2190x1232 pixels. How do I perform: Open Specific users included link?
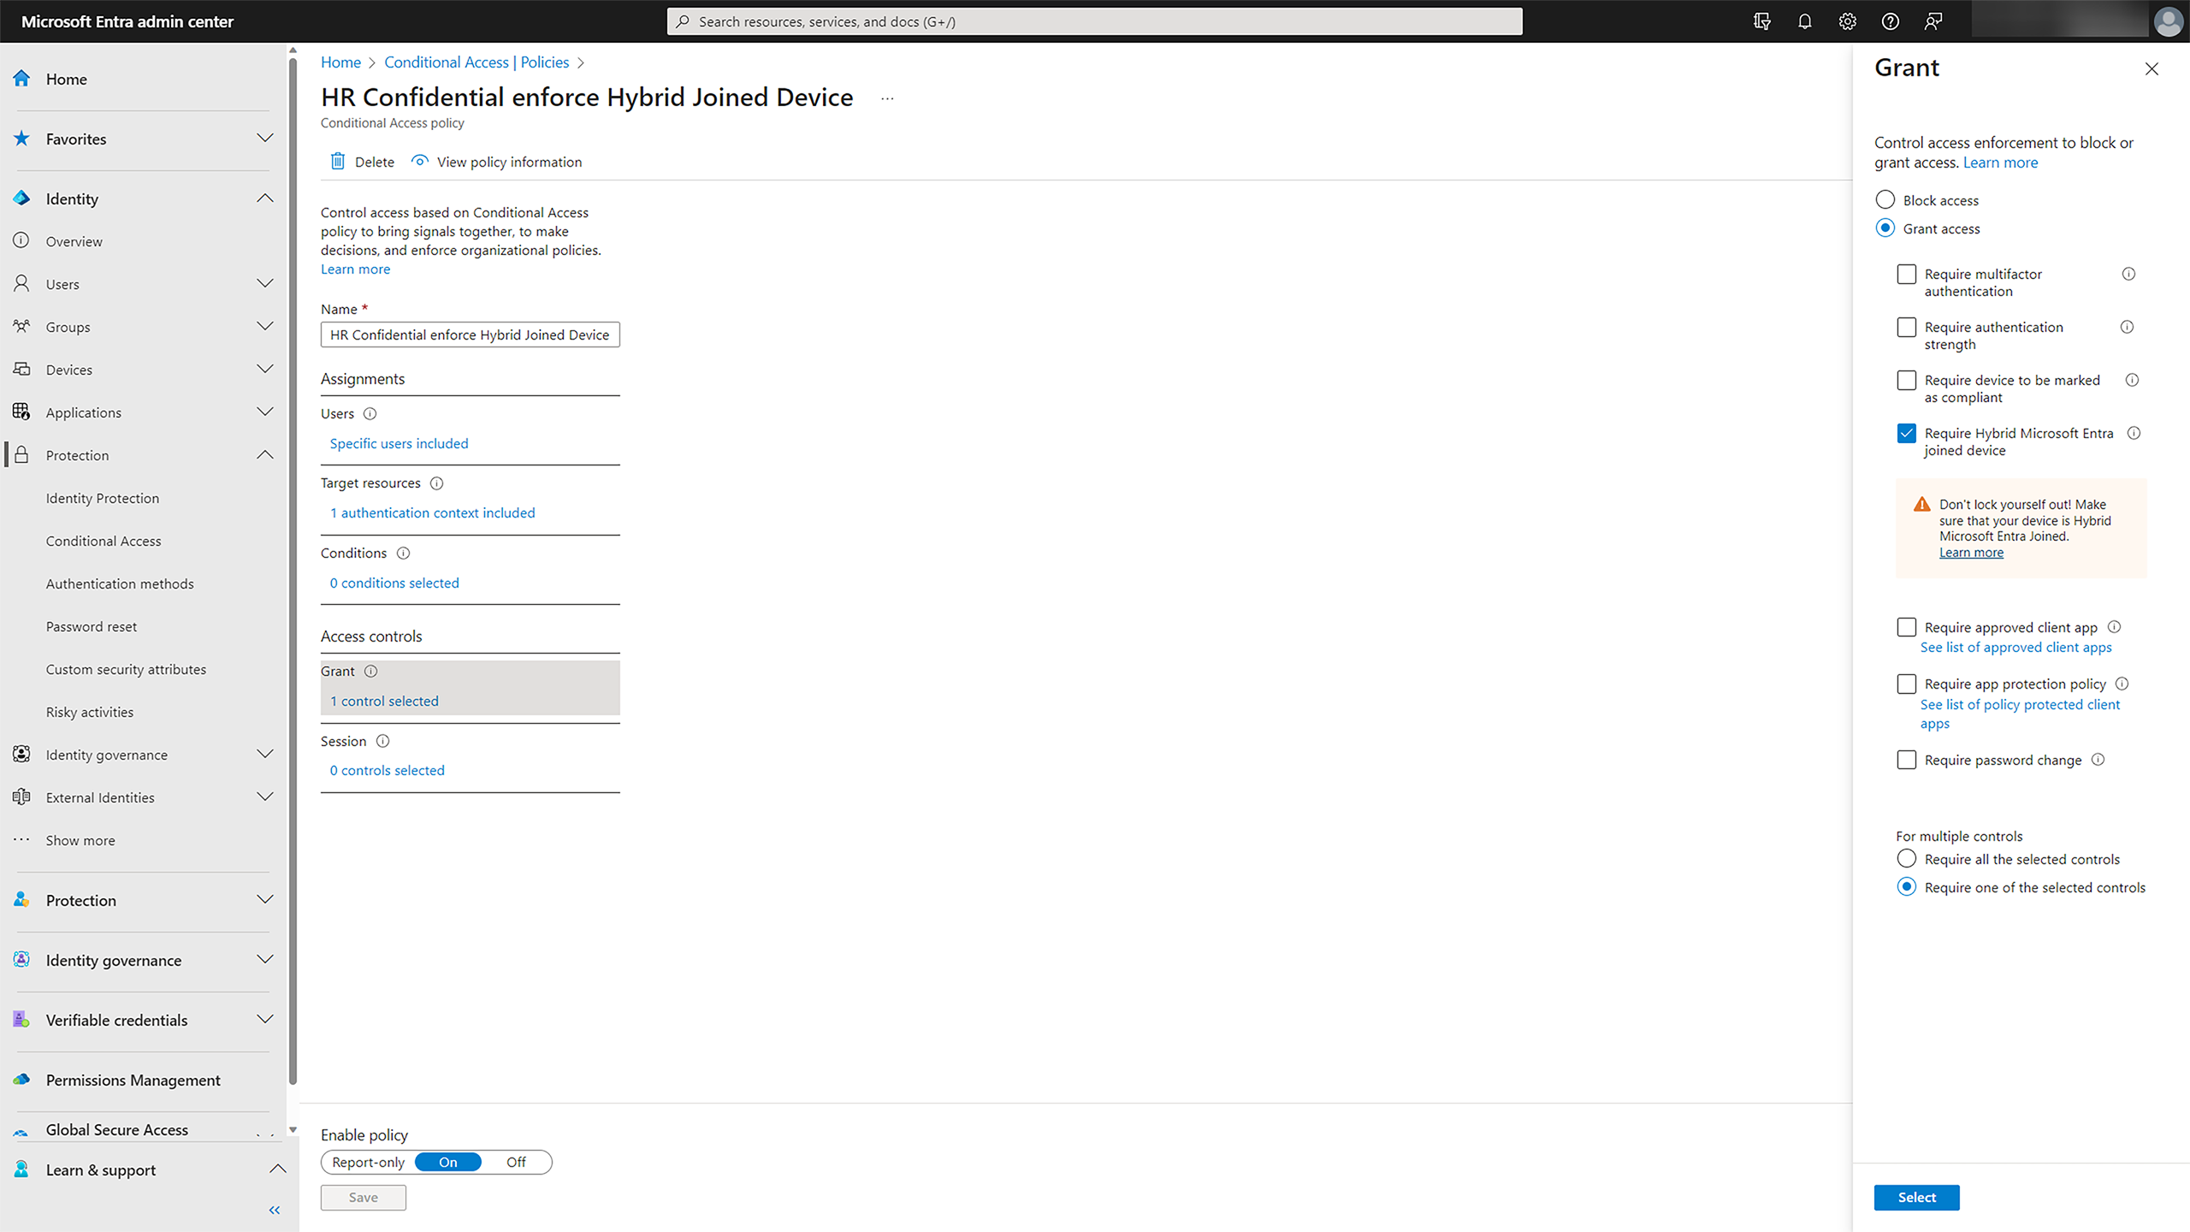pyautogui.click(x=399, y=443)
